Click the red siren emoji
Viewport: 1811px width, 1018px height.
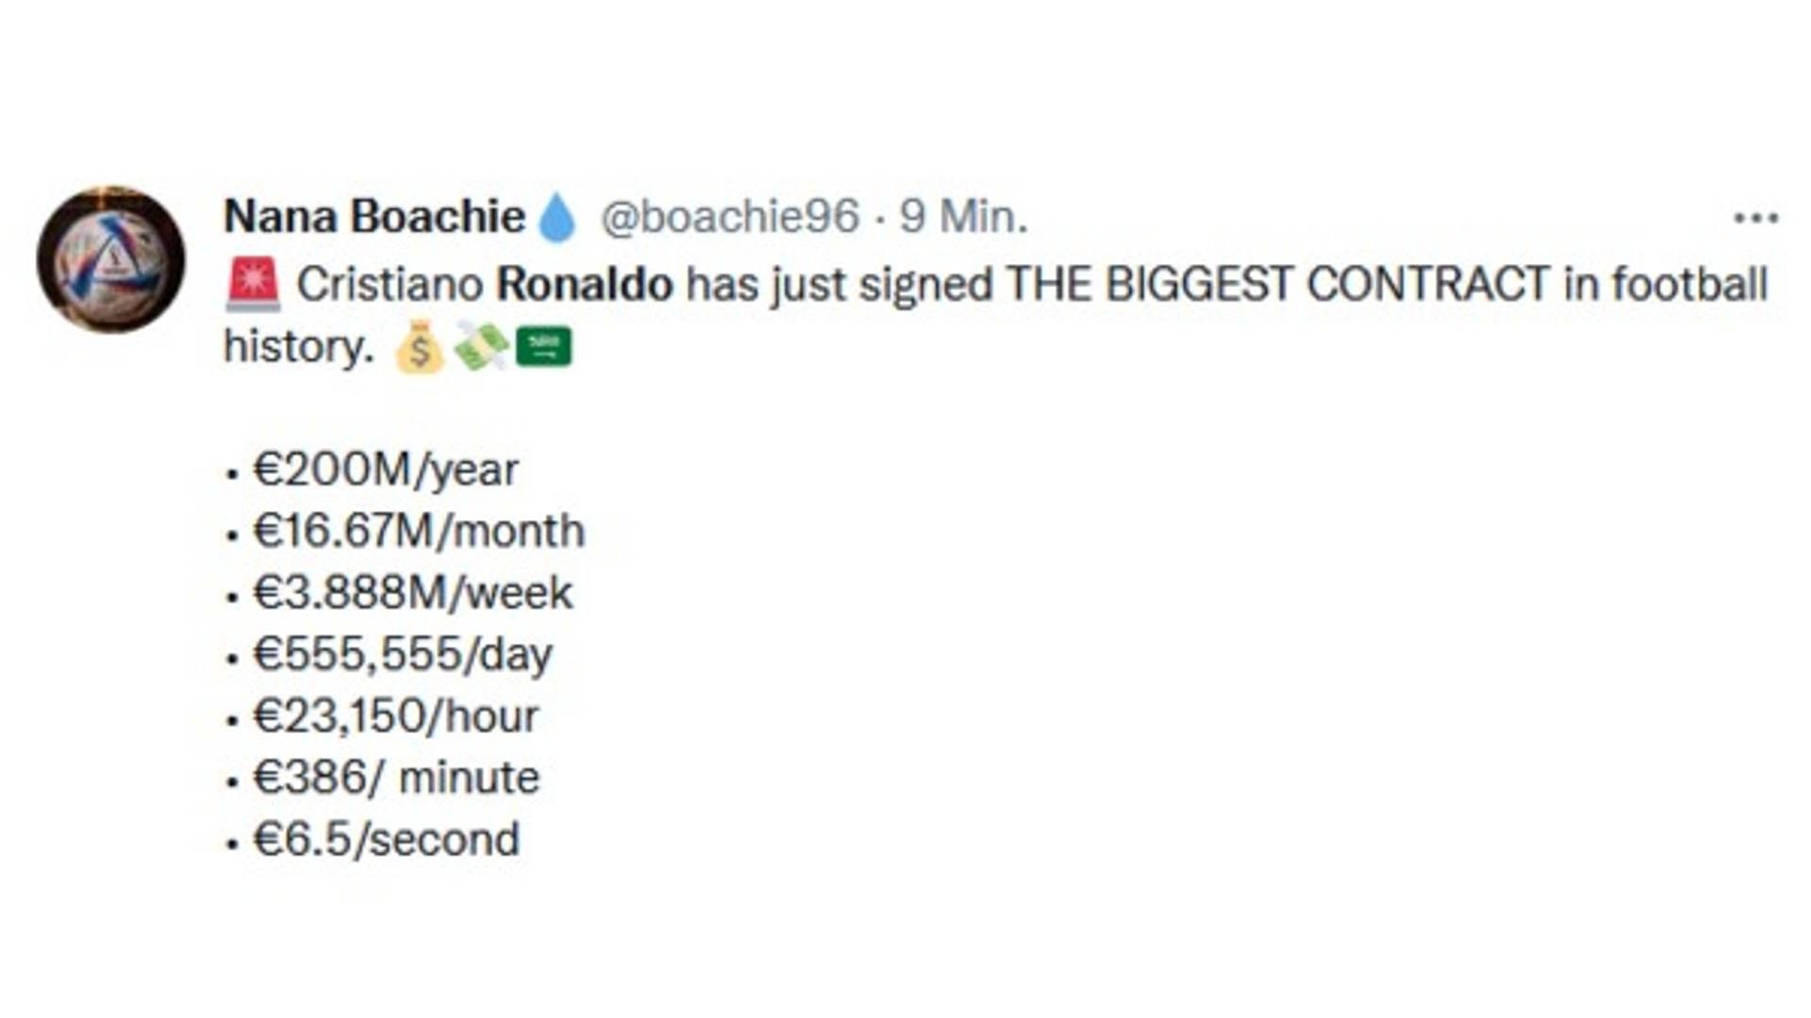tap(253, 284)
